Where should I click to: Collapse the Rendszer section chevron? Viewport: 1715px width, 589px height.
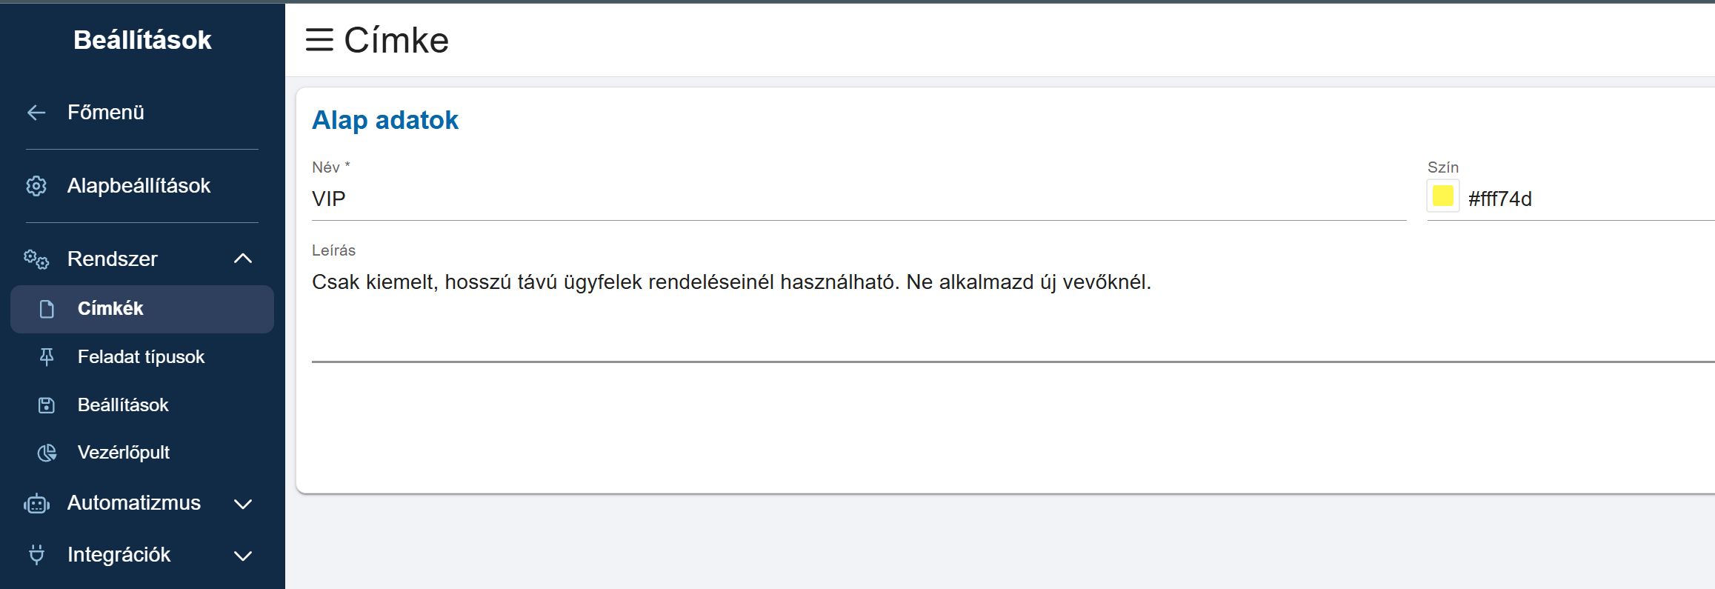point(243,259)
